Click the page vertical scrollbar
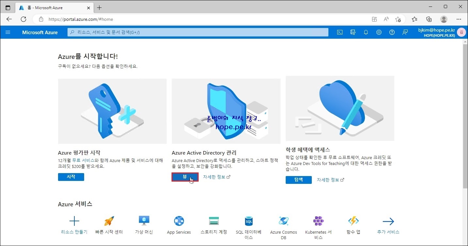 tap(465, 116)
